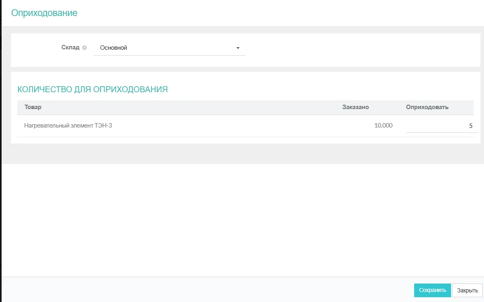Click the gray strip beneath the quantity table
The width and height of the screenshot is (484, 302).
click(x=241, y=154)
